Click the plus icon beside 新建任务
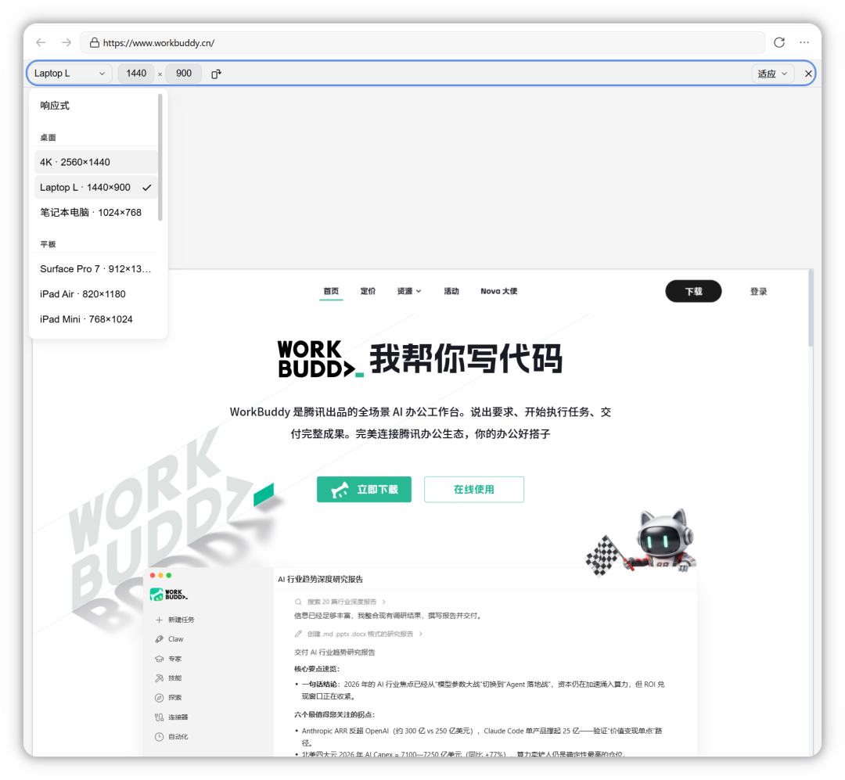845x780 pixels. [x=159, y=620]
